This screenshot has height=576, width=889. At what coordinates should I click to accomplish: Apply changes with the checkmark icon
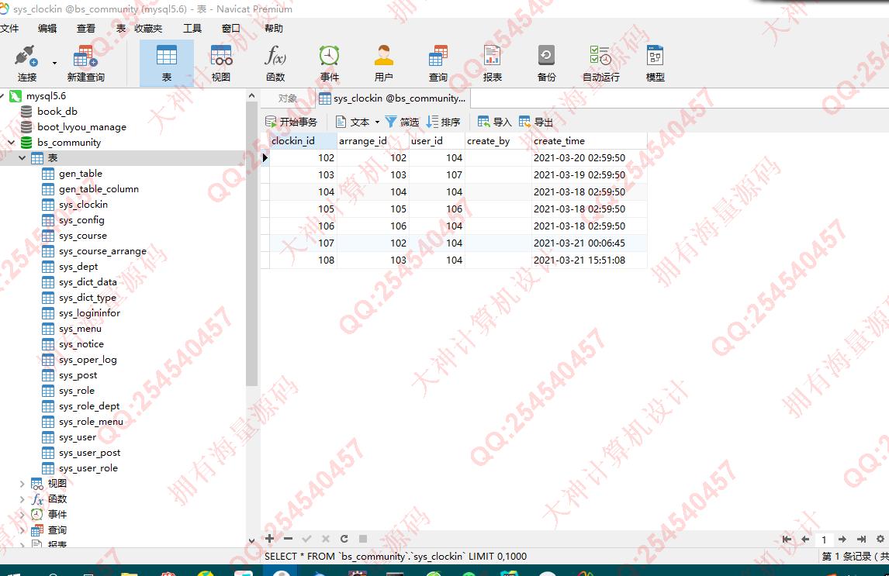click(x=306, y=539)
